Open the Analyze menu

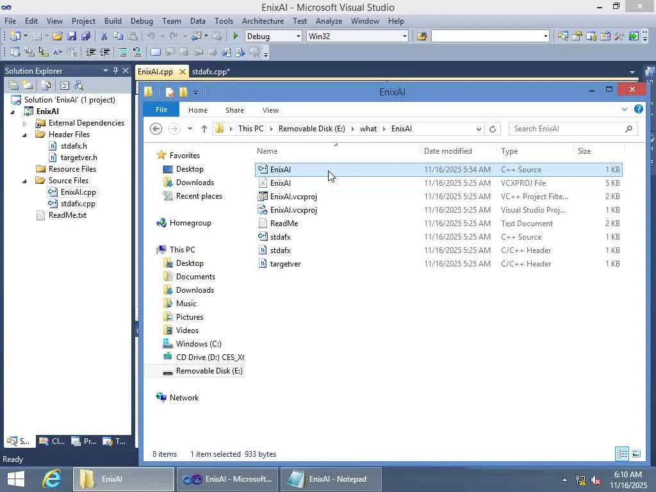click(x=329, y=21)
